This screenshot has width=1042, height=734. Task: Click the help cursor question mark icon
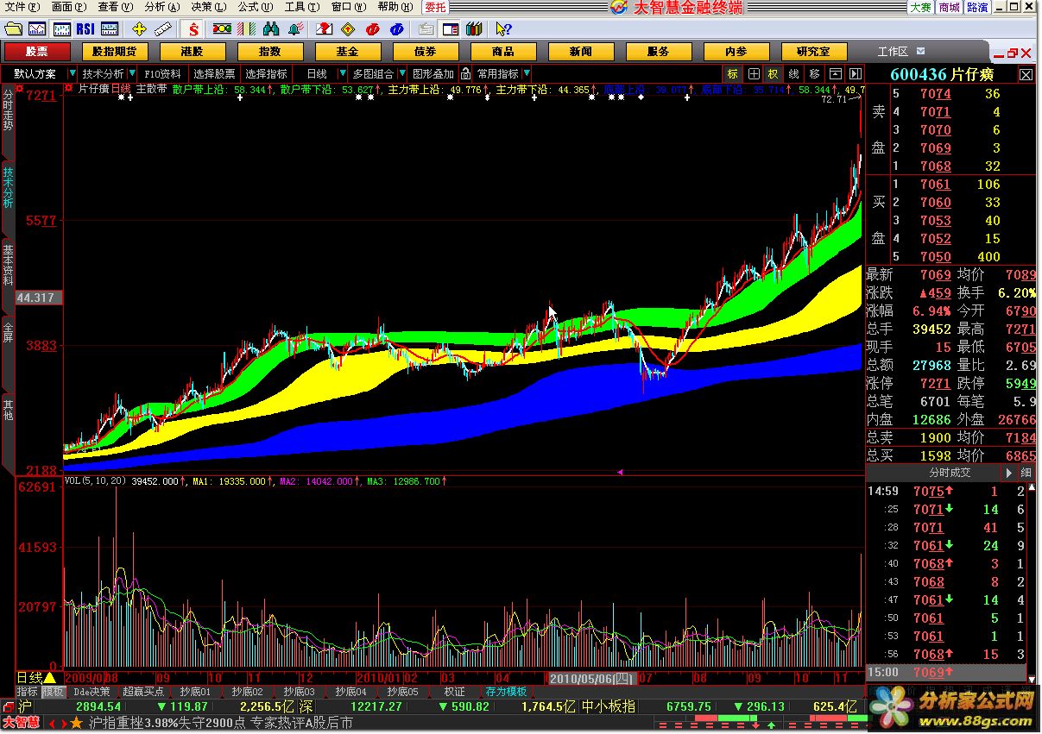pos(504,29)
